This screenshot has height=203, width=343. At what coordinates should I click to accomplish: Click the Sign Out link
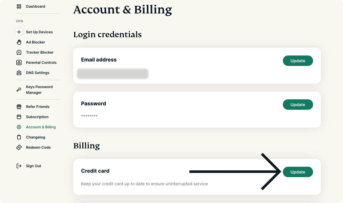(34, 166)
